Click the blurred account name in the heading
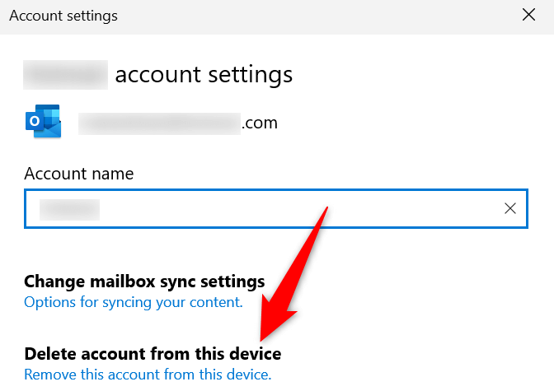Image resolution: width=554 pixels, height=391 pixels. point(65,75)
